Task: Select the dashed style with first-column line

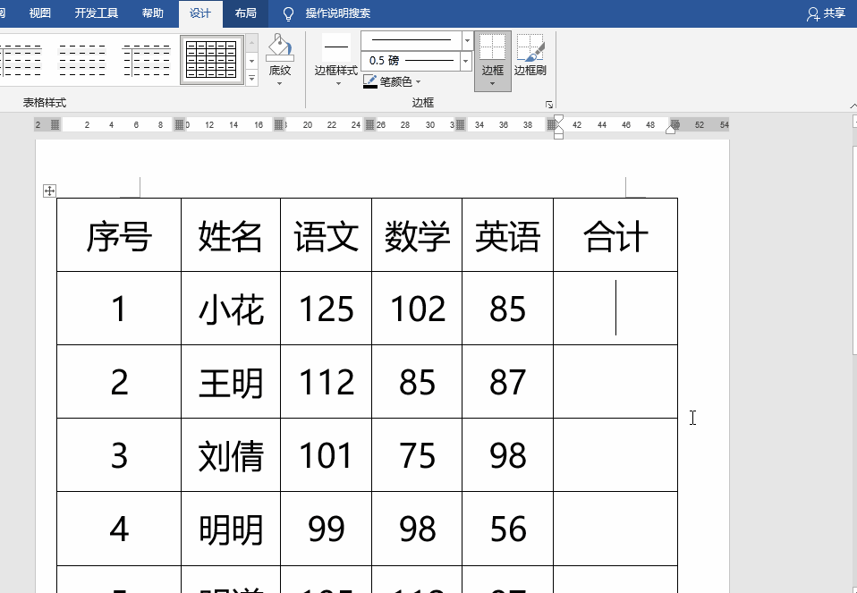Action: coord(147,60)
